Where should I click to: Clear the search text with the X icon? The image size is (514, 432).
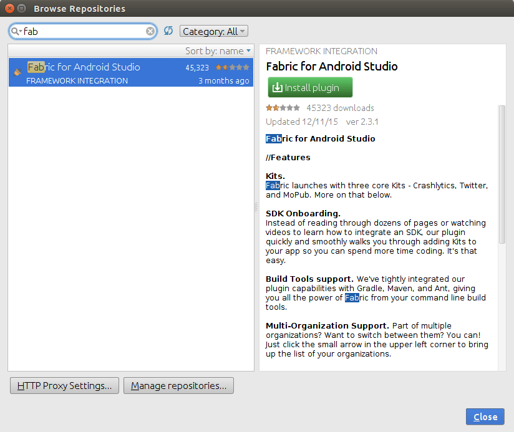point(150,31)
